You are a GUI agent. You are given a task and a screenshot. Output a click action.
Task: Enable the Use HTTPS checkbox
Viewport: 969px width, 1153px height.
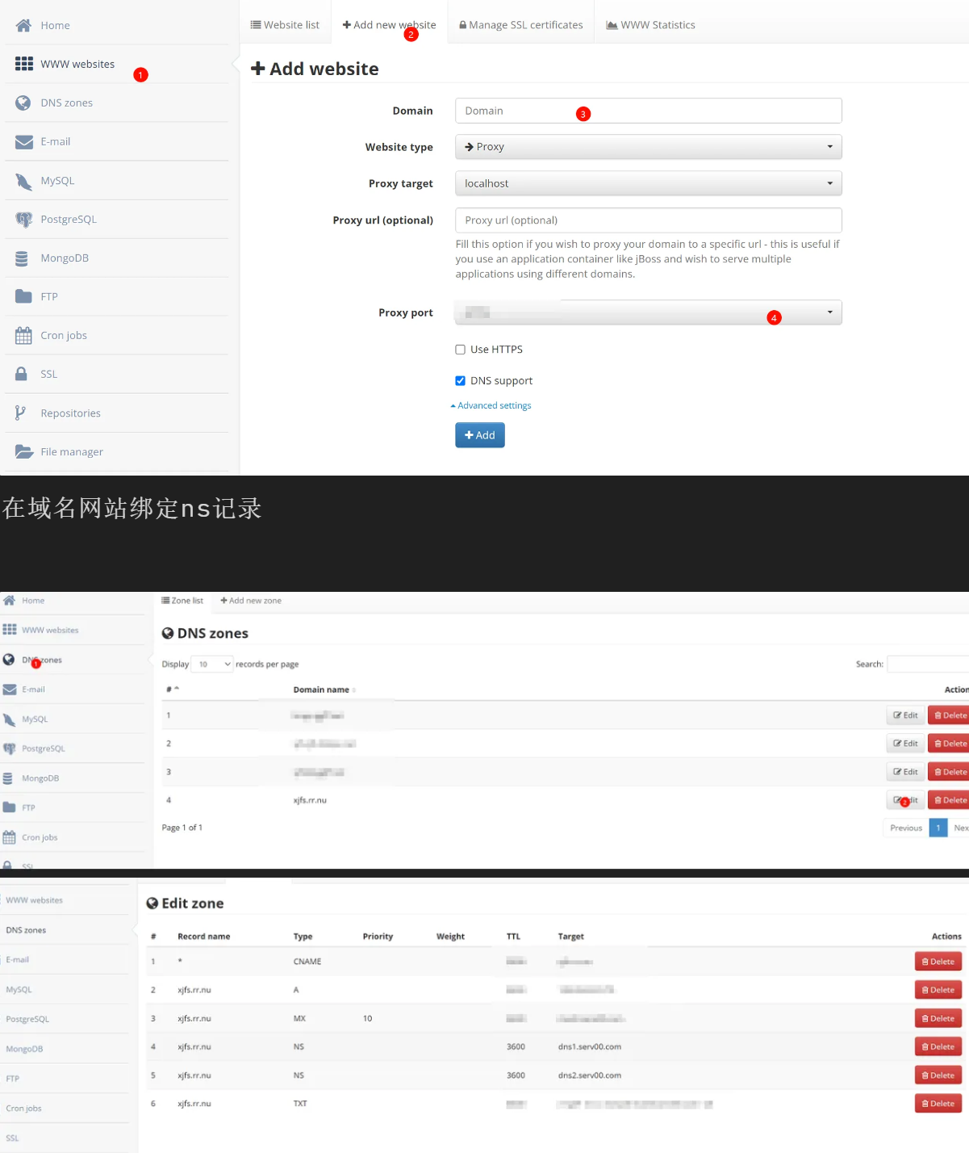pos(461,350)
